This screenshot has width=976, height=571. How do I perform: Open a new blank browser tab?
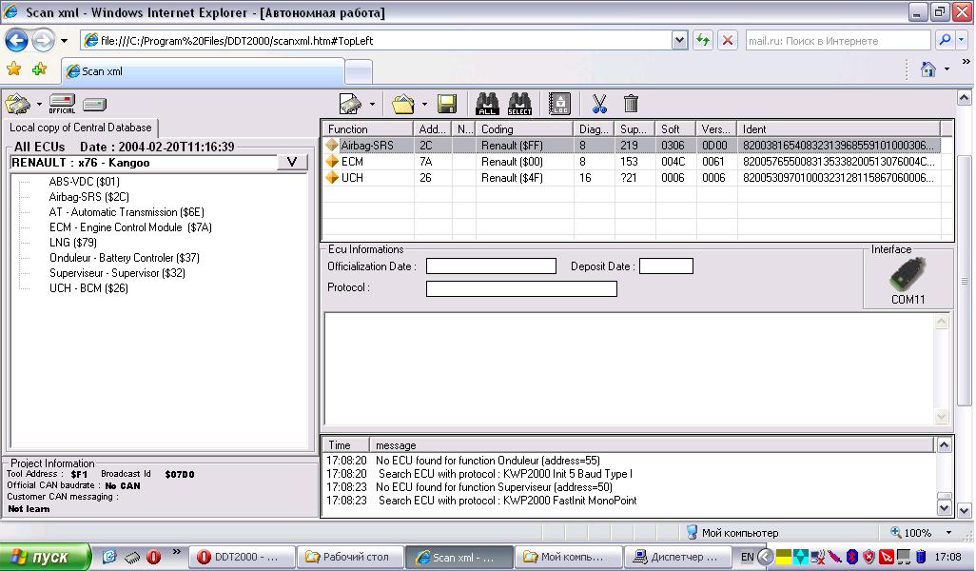click(x=359, y=71)
